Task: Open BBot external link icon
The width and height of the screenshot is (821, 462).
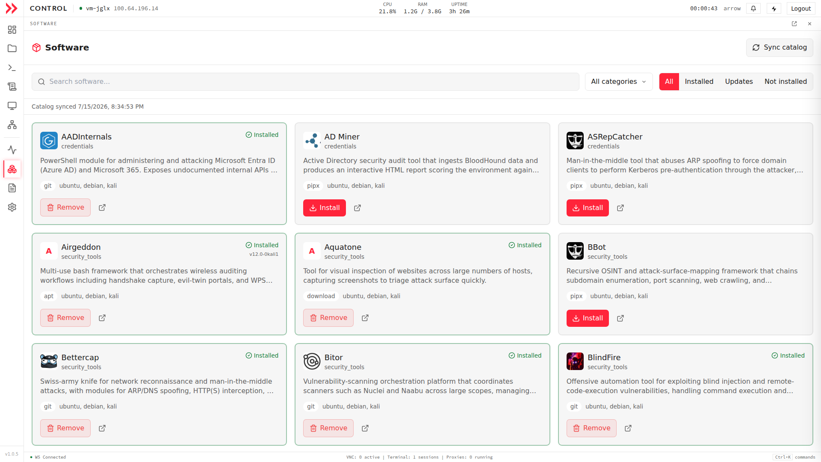Action: (x=620, y=318)
